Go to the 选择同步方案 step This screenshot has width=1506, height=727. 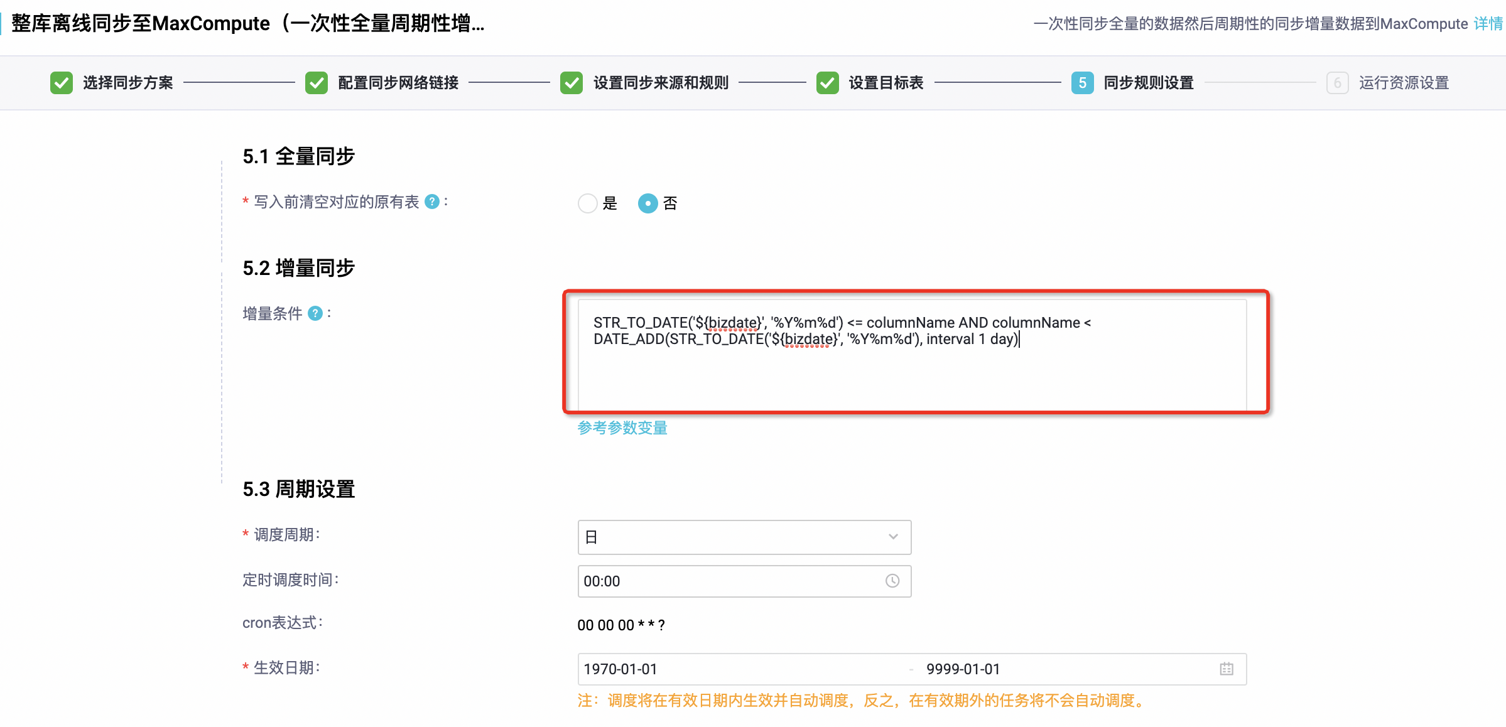(x=128, y=83)
